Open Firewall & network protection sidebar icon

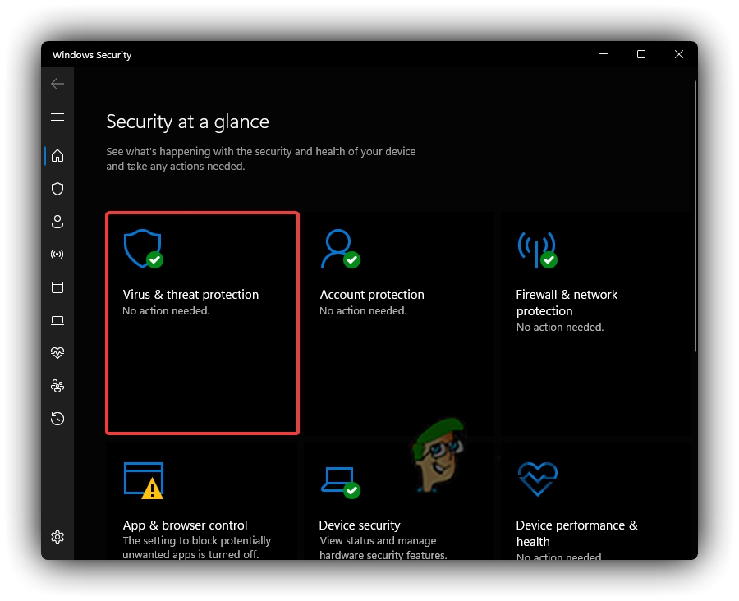coord(57,255)
